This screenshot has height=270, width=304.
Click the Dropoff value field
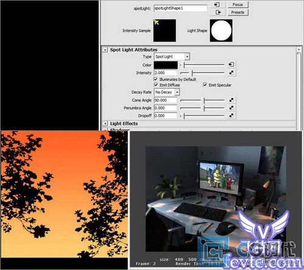[165, 116]
